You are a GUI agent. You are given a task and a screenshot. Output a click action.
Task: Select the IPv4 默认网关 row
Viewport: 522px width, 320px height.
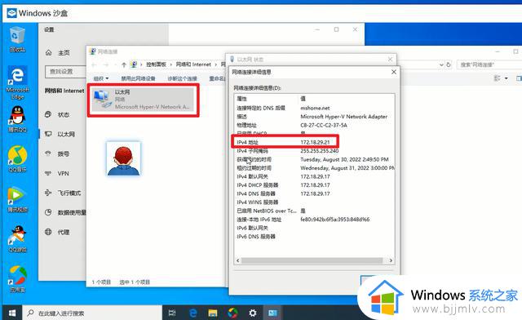tap(314, 176)
